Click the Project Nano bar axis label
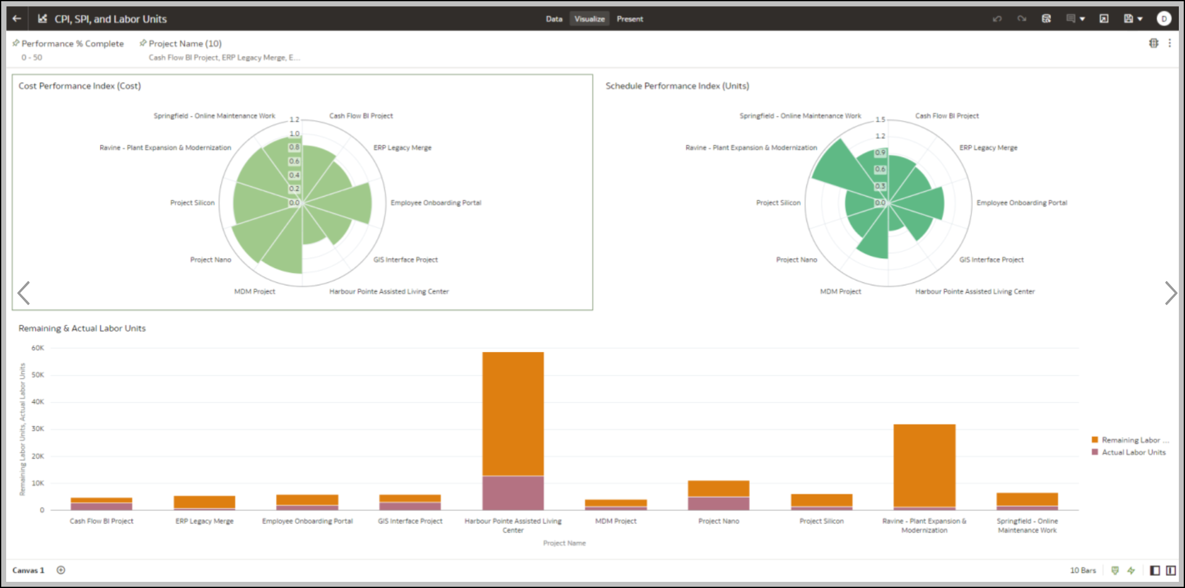The image size is (1185, 588). coord(718,521)
